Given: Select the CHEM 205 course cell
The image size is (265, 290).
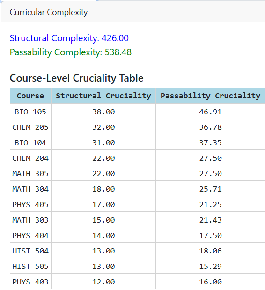Looking at the screenshot, I should [30, 127].
